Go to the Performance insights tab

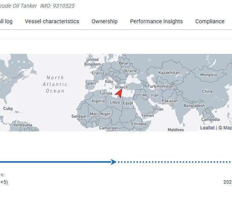(x=156, y=21)
